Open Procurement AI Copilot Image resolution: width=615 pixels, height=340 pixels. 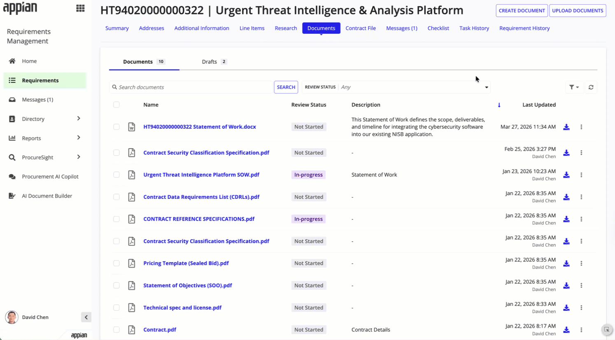pyautogui.click(x=45, y=177)
